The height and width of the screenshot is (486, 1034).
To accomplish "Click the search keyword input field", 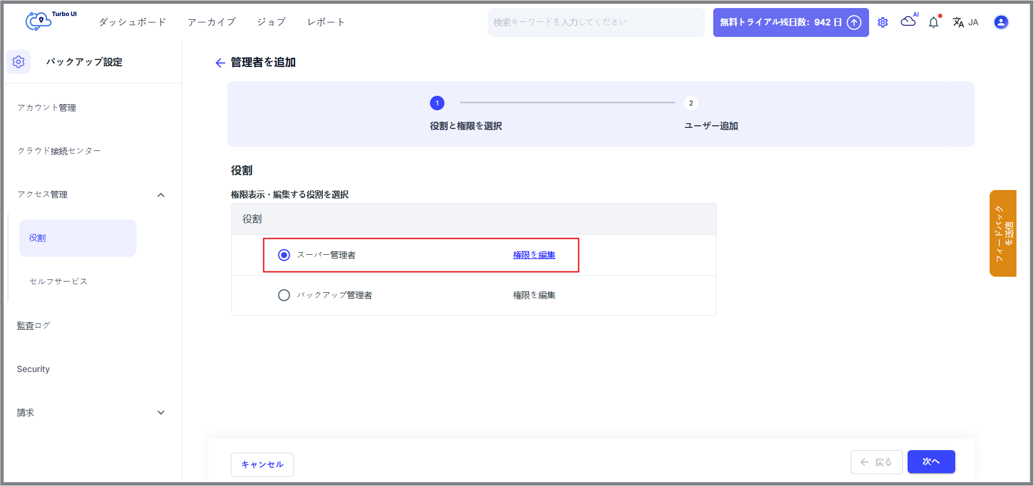I will click(595, 22).
